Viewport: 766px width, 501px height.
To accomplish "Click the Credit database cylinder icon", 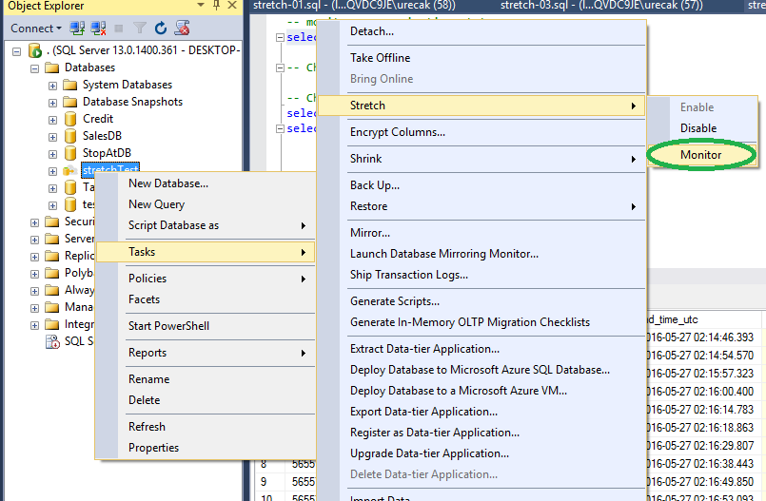I will (70, 119).
